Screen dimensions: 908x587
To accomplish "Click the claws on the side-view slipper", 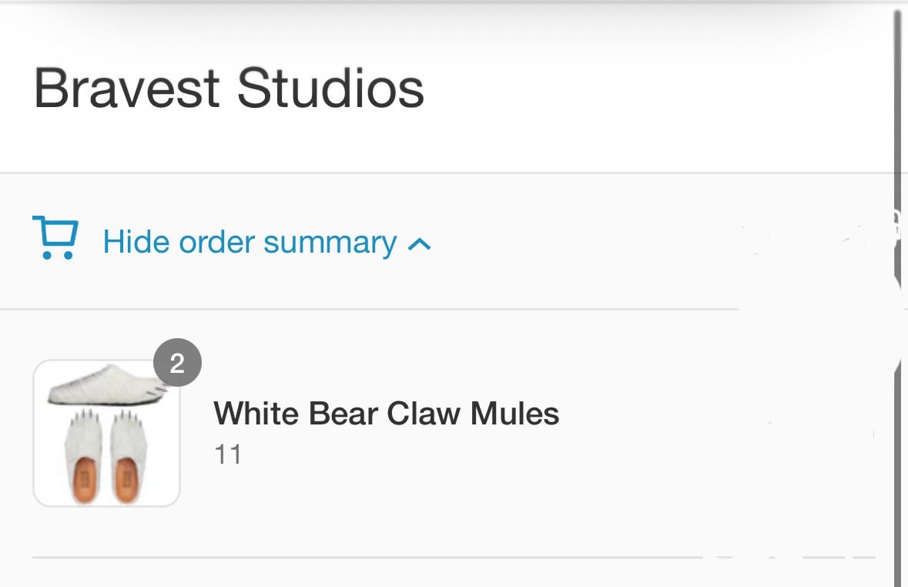I will pos(156,391).
